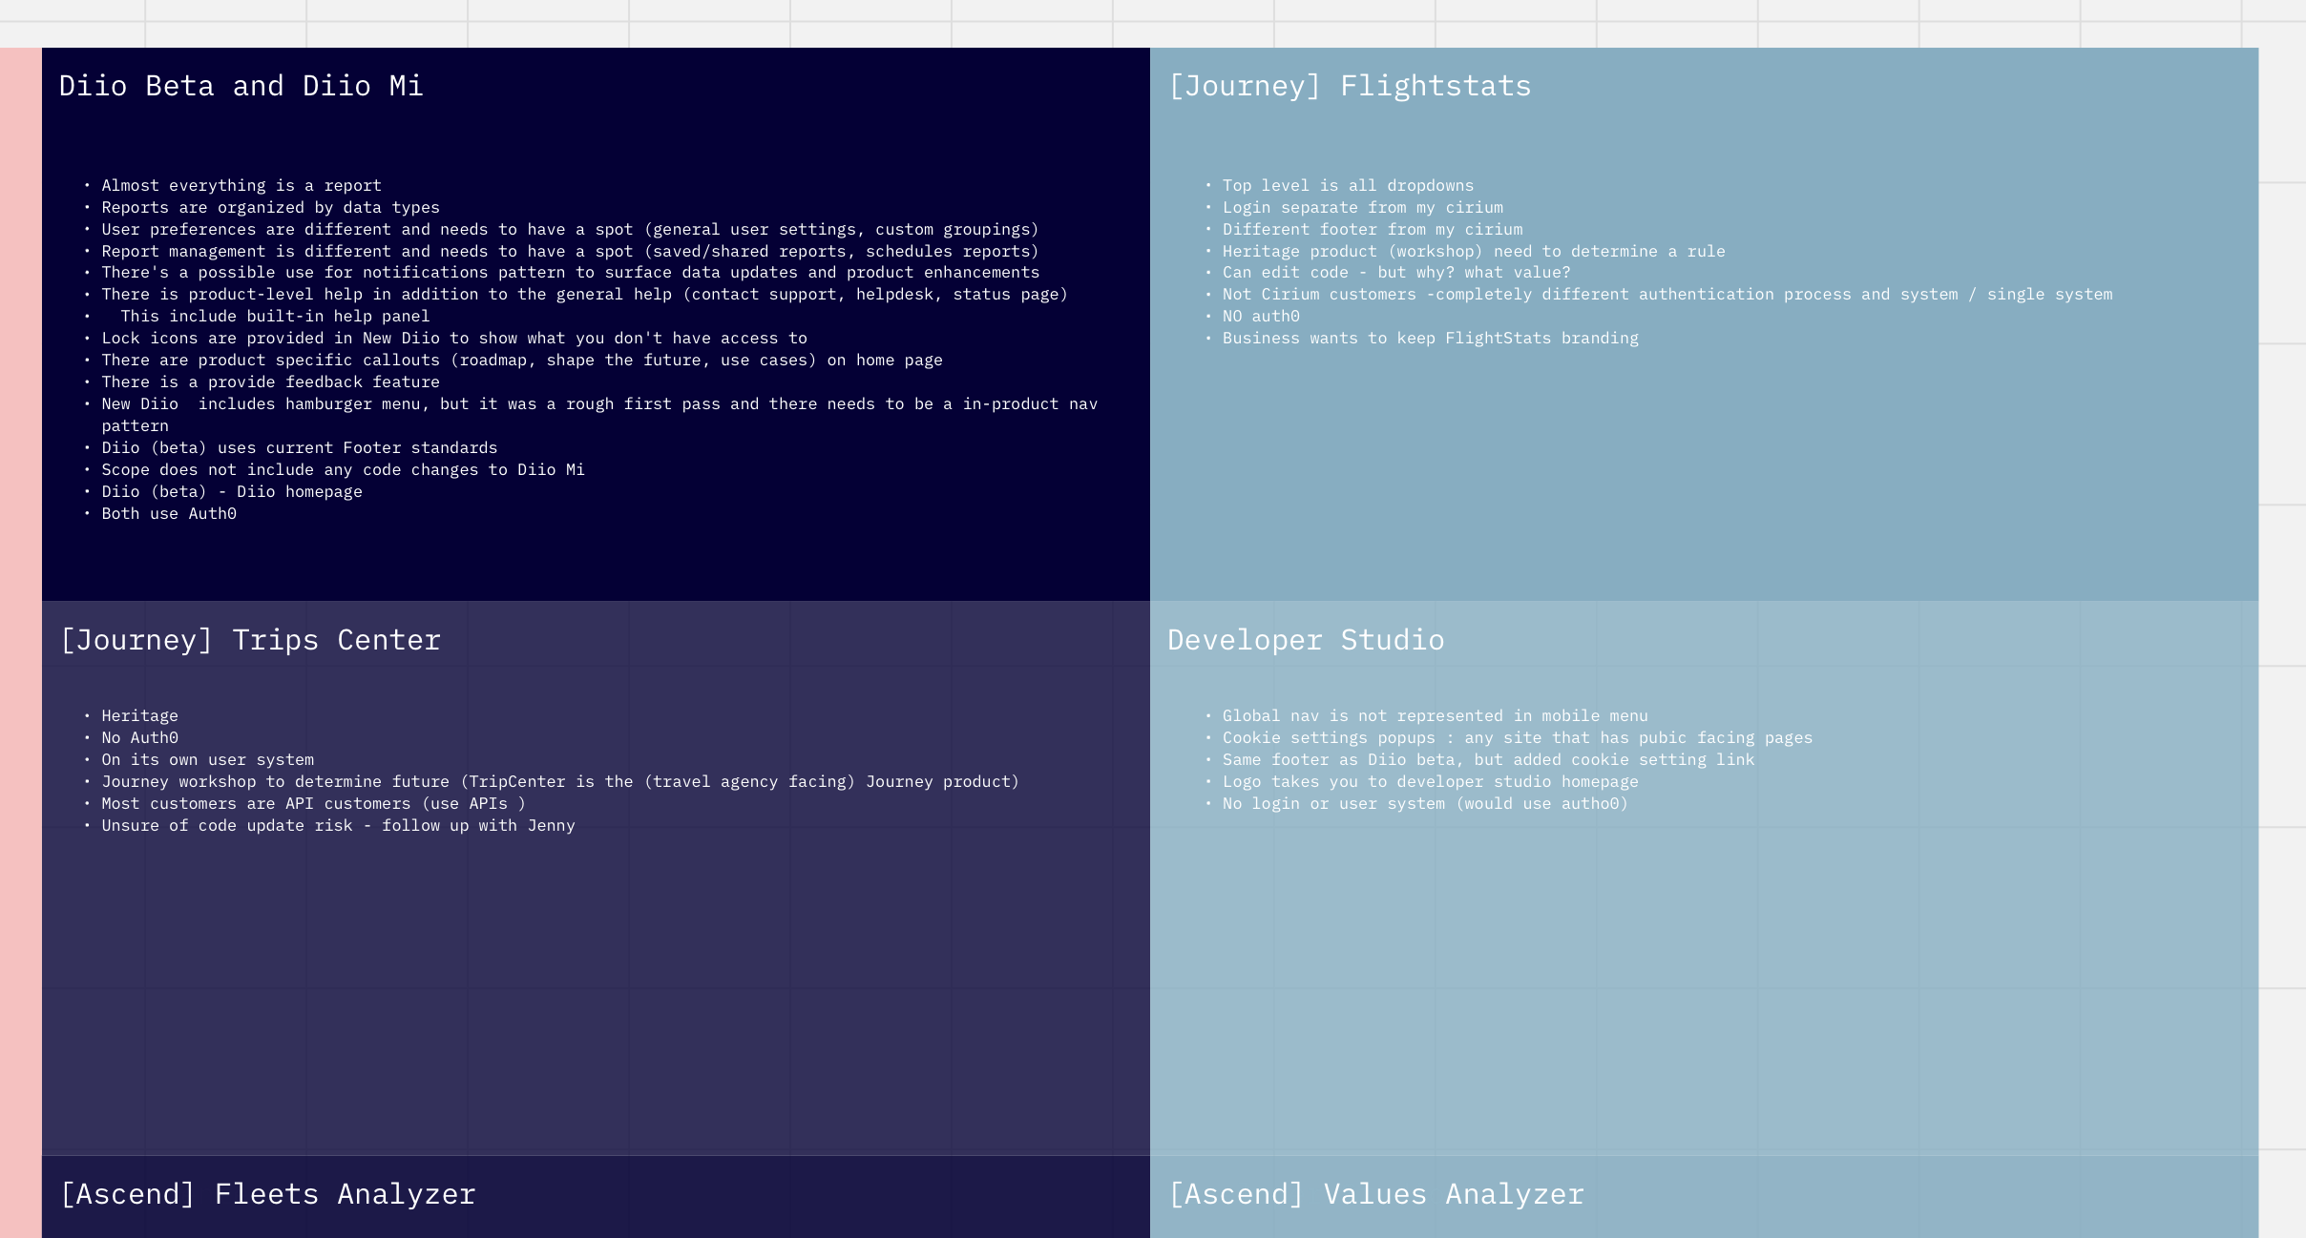
Task: Click "Lock icons are provided in New Diio" line
Action: [454, 339]
